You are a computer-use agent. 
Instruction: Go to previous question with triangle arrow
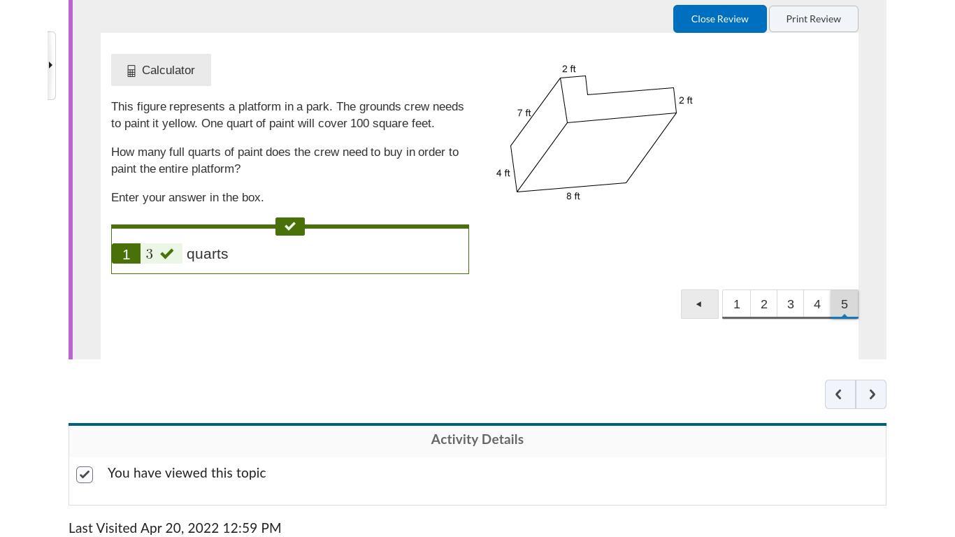click(699, 304)
